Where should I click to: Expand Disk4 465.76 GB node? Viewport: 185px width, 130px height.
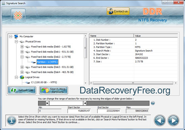[x=22, y=72]
